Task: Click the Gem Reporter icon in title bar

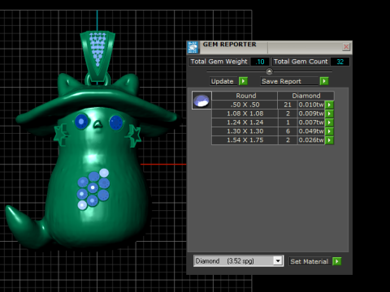Action: tap(193, 47)
